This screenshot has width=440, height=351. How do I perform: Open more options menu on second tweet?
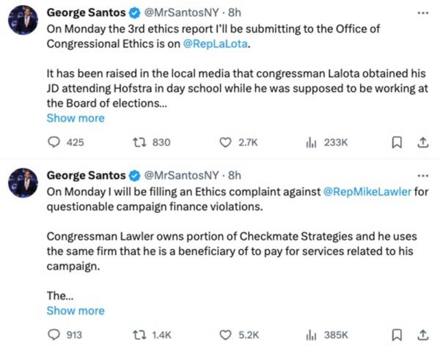[x=422, y=176]
